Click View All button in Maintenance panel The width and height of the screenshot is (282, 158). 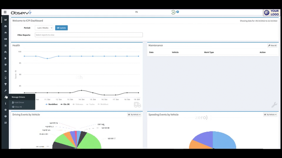272,46
